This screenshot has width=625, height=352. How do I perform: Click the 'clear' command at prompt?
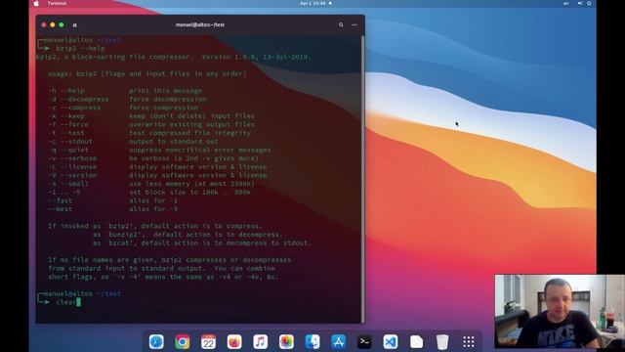66,302
